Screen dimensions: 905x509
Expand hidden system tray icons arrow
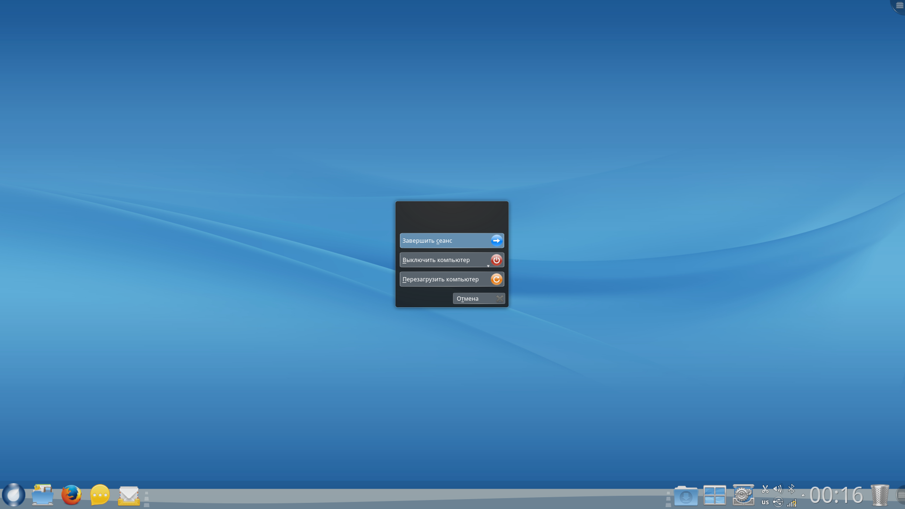click(803, 495)
